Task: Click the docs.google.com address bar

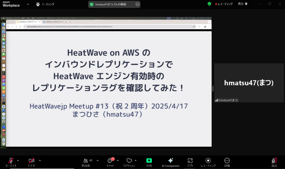Action: (x=110, y=26)
